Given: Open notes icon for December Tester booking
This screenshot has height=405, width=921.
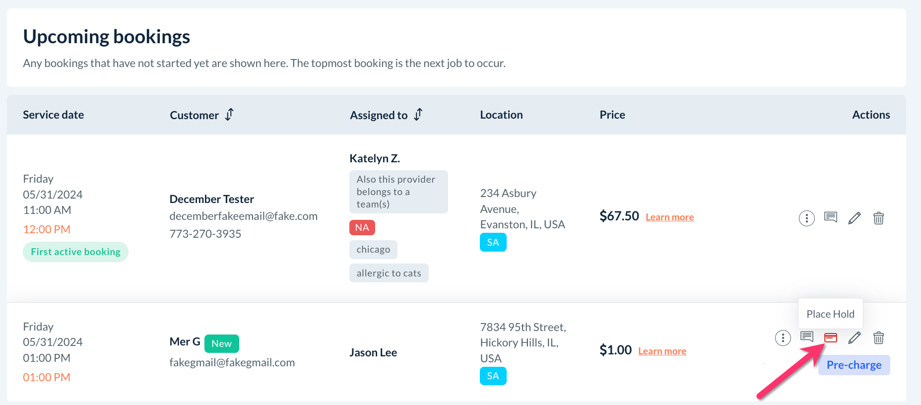Looking at the screenshot, I should 830,217.
